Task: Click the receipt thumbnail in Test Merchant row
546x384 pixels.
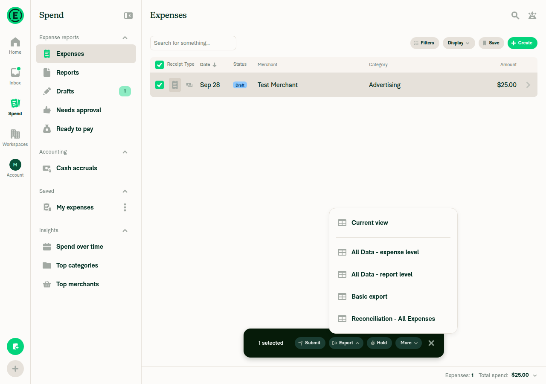Action: tap(175, 85)
